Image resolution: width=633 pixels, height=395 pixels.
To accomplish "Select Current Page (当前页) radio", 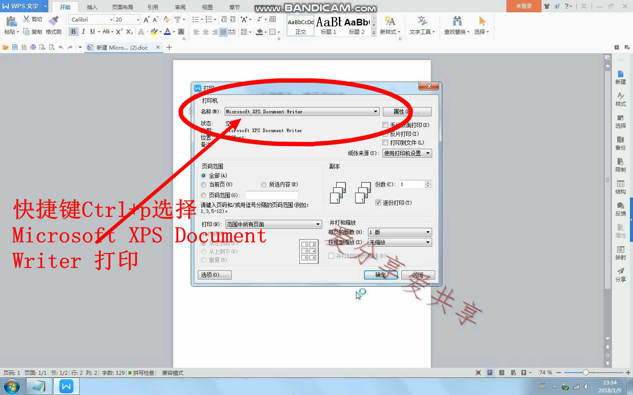I will pyautogui.click(x=204, y=185).
